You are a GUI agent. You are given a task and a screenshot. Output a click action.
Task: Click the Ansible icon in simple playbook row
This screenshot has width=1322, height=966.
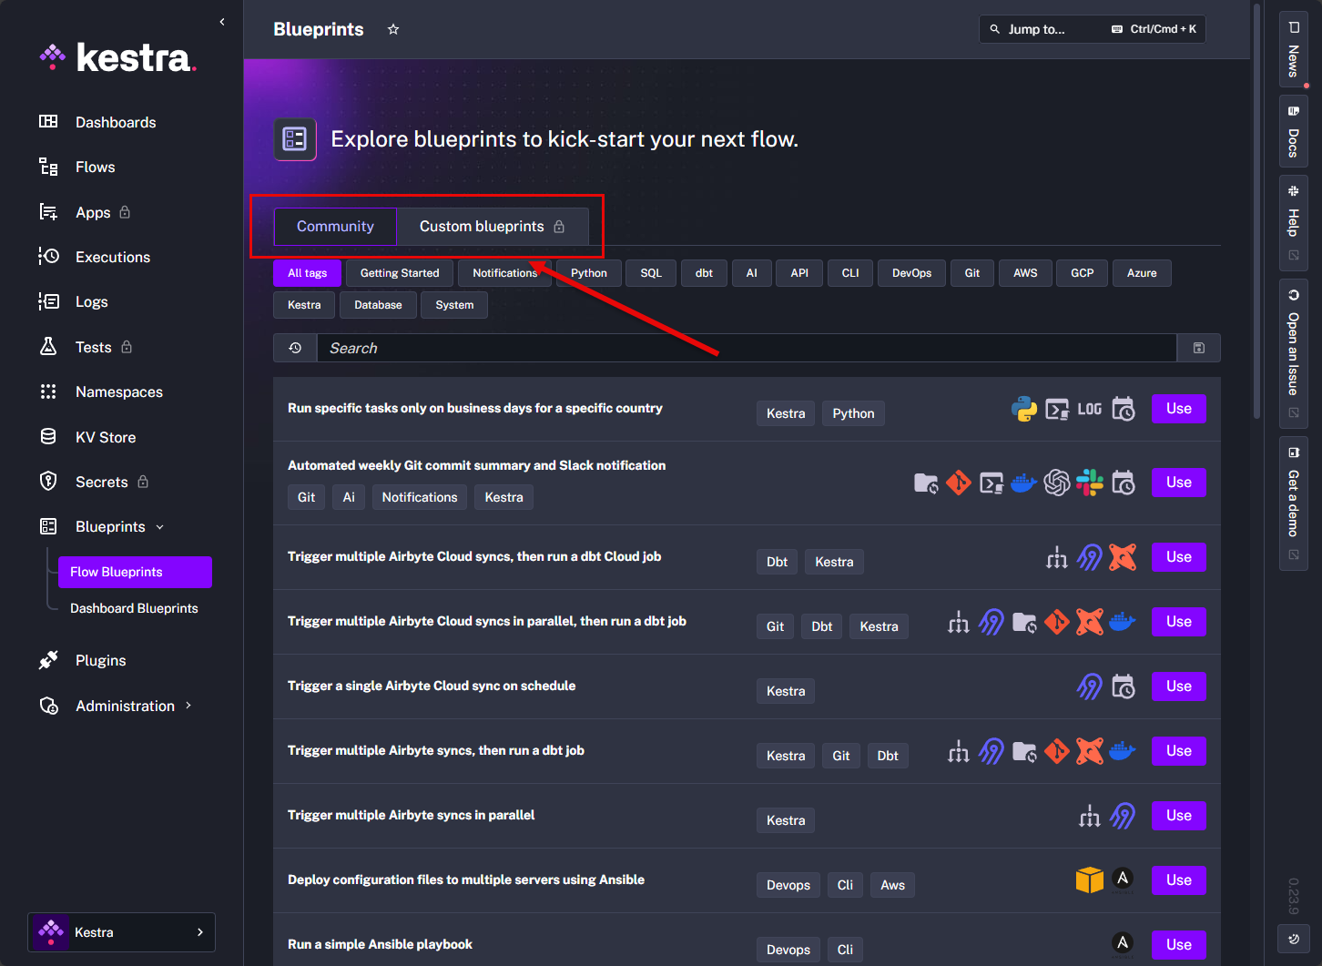(x=1123, y=944)
